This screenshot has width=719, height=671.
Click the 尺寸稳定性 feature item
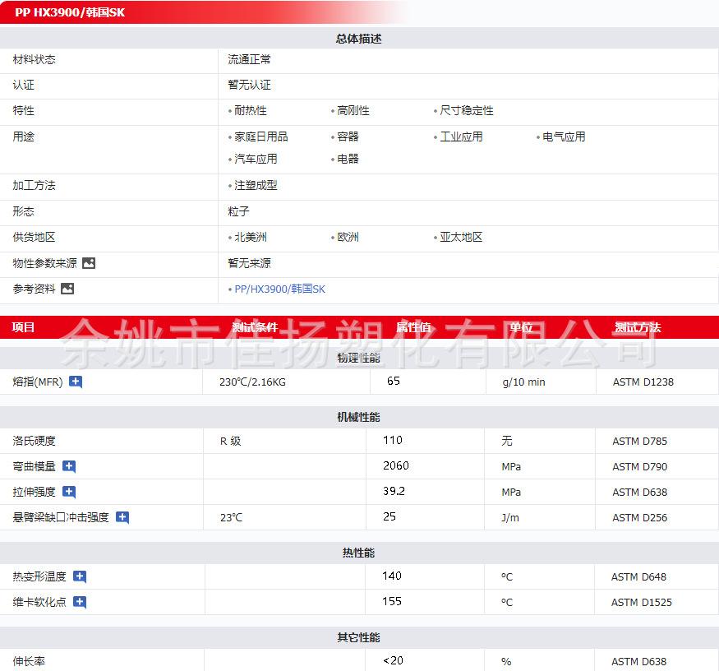tap(467, 111)
